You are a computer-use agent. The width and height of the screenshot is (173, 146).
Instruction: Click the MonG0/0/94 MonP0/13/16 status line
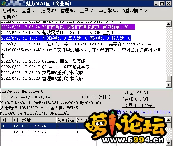(x=35, y=113)
